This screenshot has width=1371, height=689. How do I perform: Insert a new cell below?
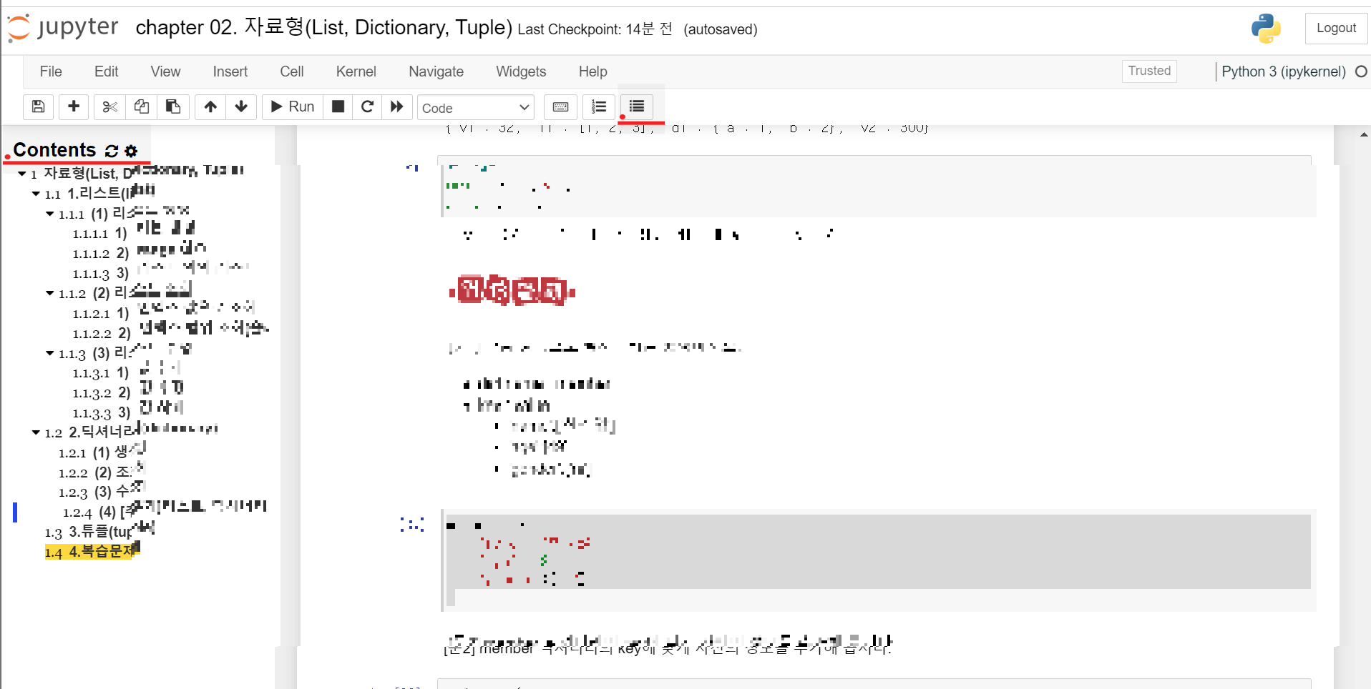[73, 106]
